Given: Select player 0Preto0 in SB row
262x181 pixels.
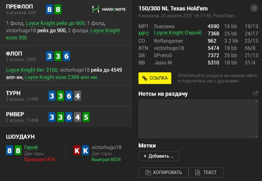Looking at the screenshot, I should (x=163, y=55).
